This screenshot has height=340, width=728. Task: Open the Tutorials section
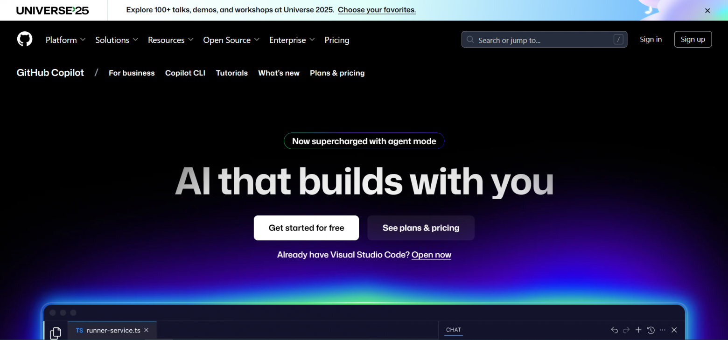pos(232,73)
